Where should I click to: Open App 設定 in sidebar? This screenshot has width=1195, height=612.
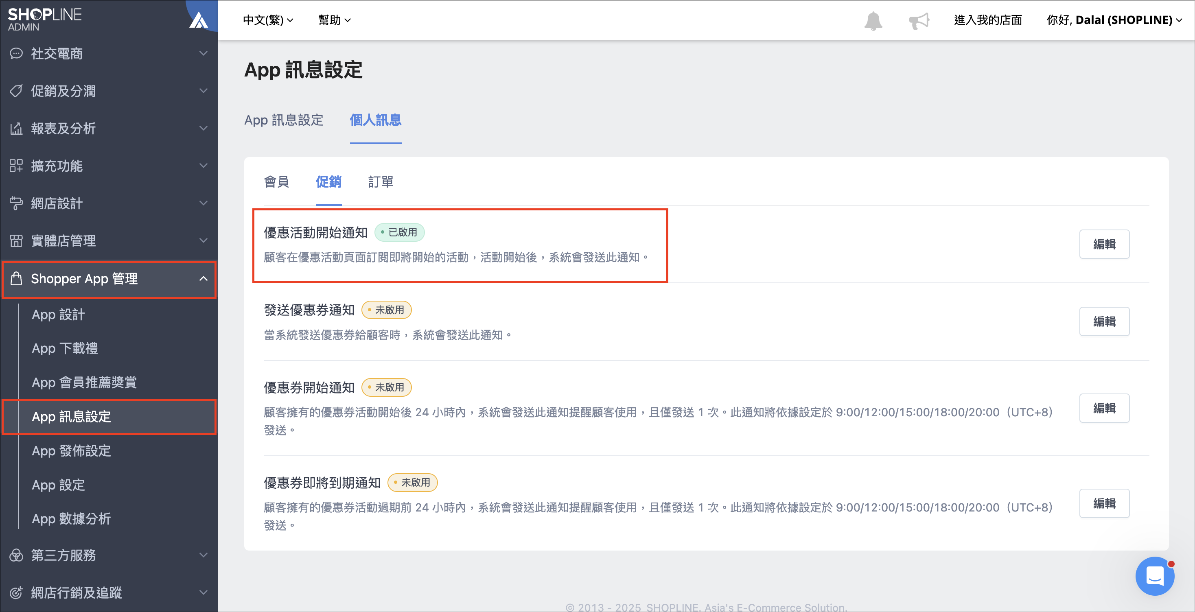(59, 485)
